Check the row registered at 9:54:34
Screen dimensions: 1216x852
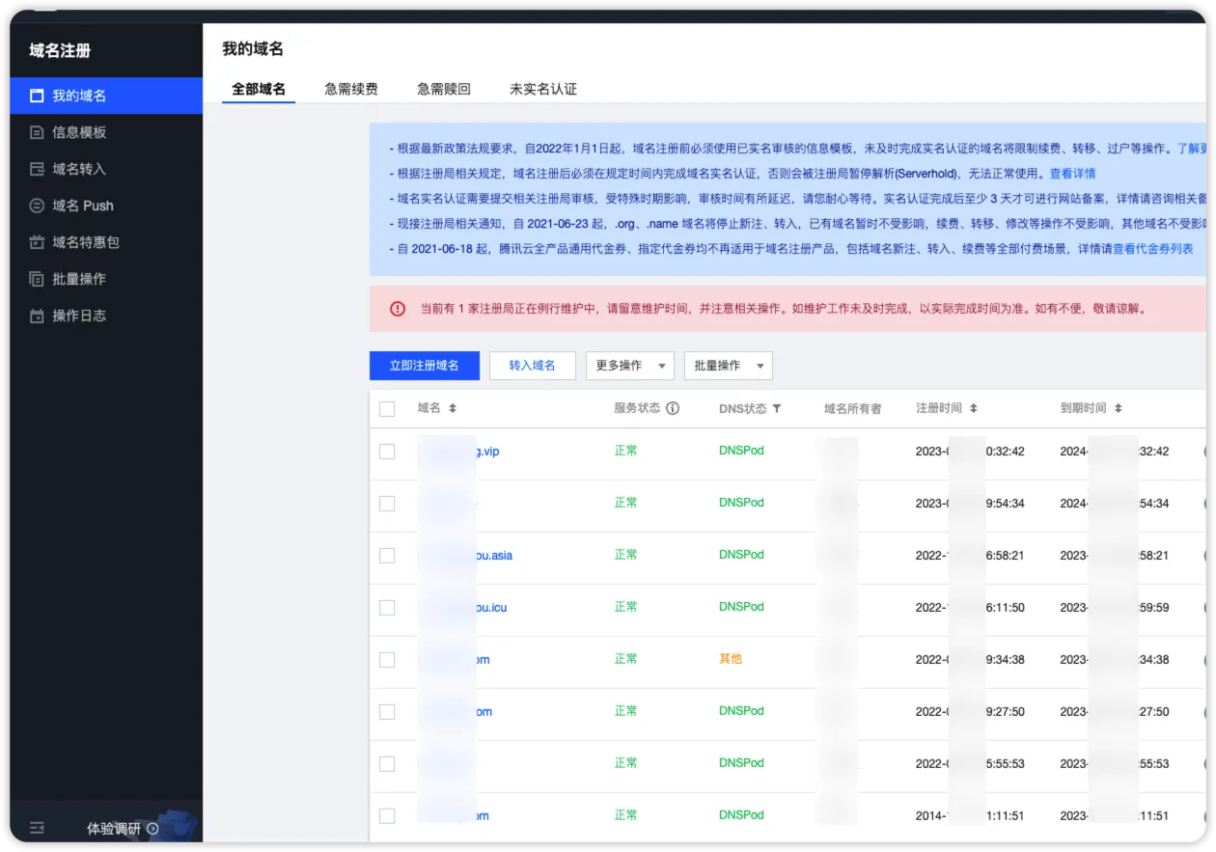(x=387, y=504)
